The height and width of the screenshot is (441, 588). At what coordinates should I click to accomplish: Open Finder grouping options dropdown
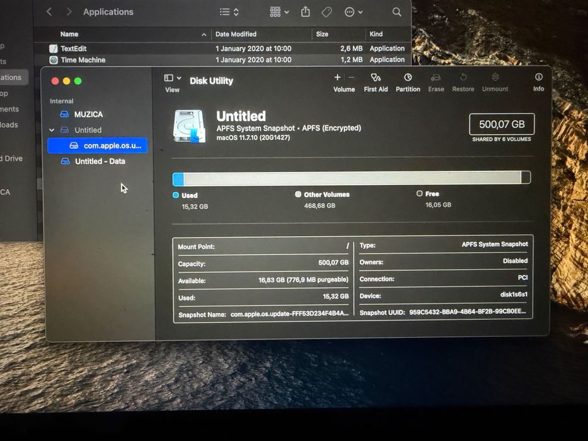tap(279, 12)
